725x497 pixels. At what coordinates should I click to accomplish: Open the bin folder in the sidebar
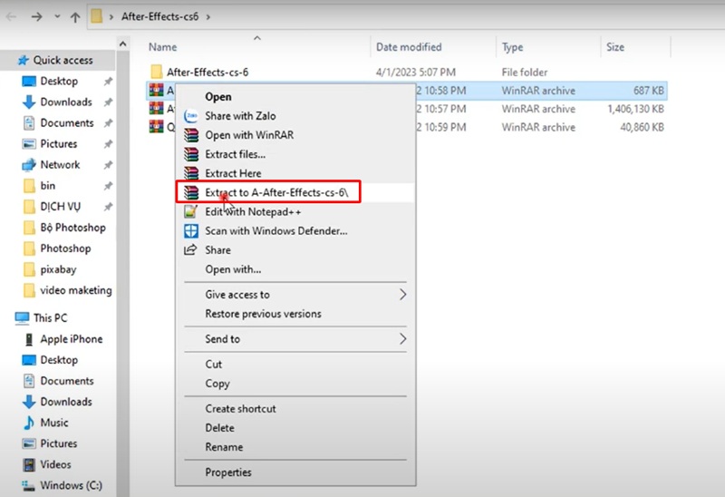[48, 186]
